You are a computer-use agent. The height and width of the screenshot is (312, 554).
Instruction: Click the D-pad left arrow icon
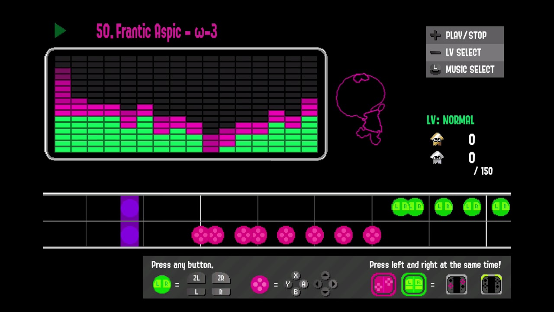pyautogui.click(x=318, y=284)
